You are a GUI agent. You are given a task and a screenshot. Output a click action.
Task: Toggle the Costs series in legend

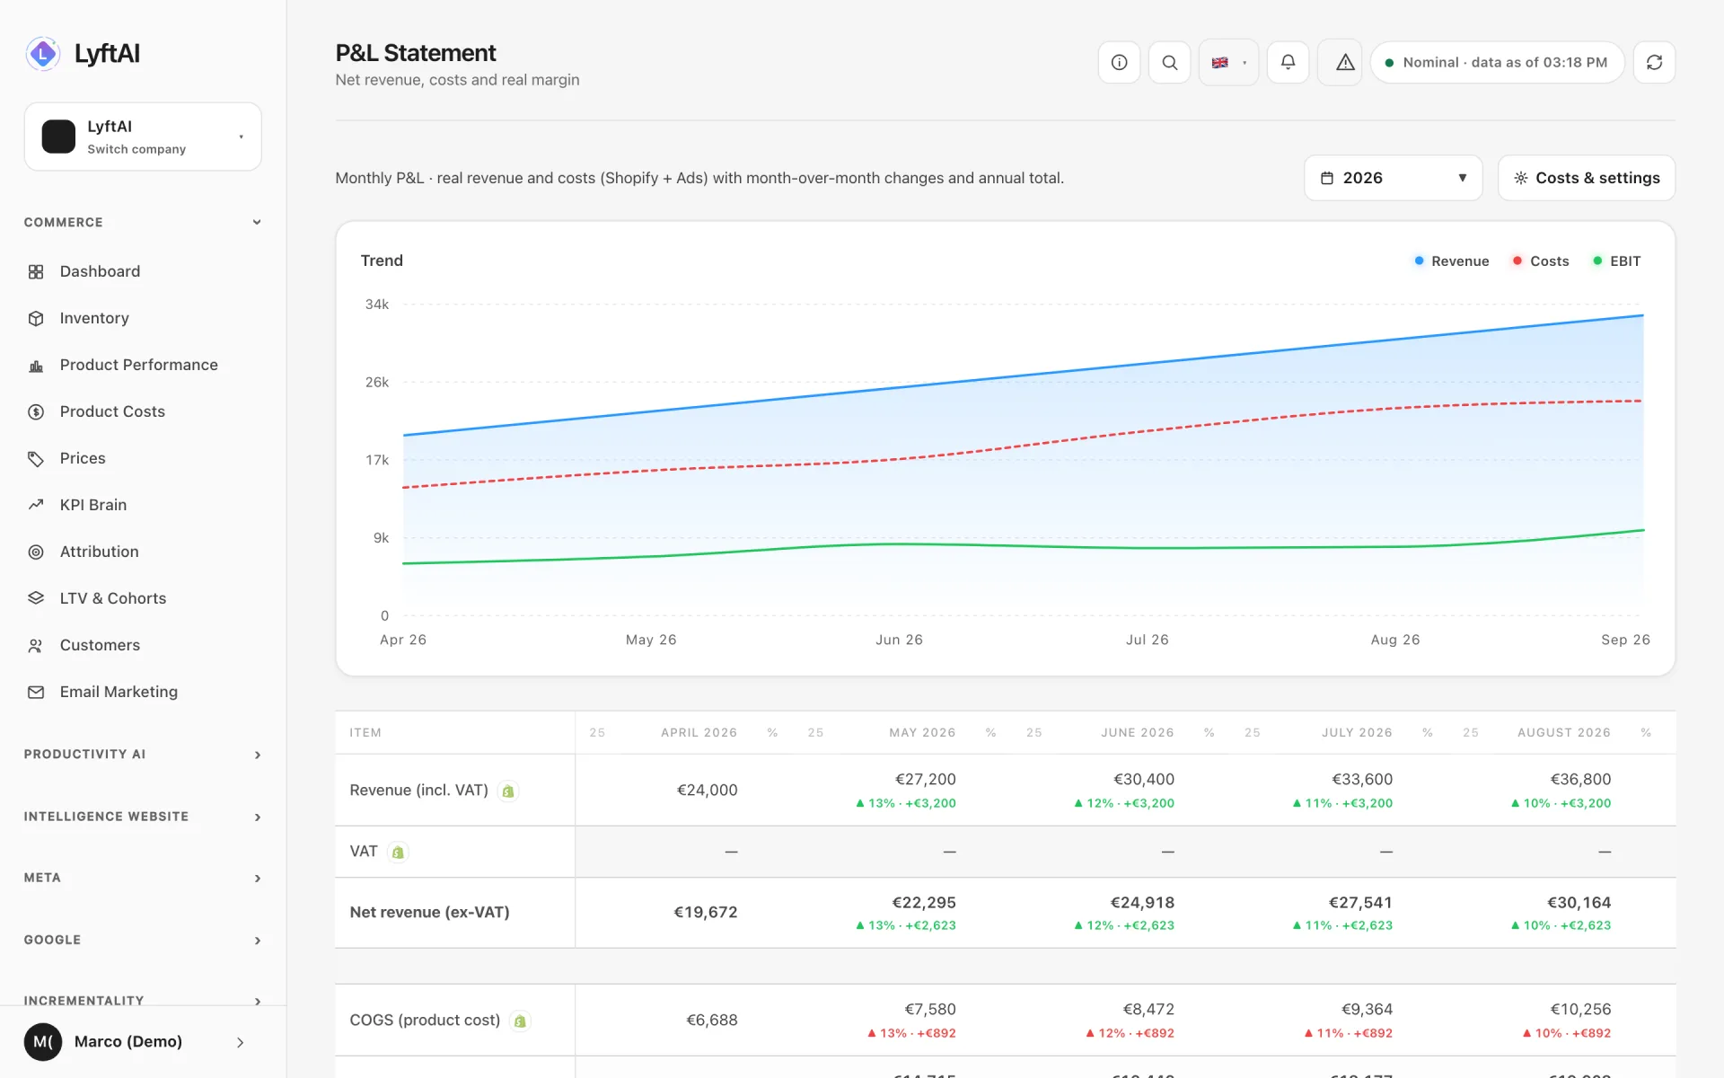point(1541,261)
